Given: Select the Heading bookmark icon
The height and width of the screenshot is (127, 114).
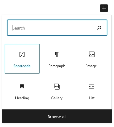Looking at the screenshot, I should pos(22,86).
